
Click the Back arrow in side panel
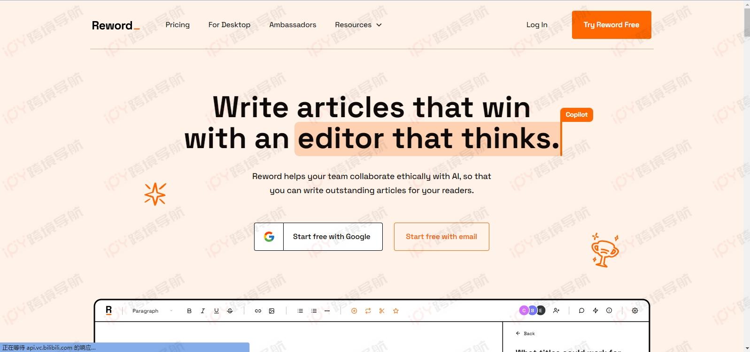518,333
